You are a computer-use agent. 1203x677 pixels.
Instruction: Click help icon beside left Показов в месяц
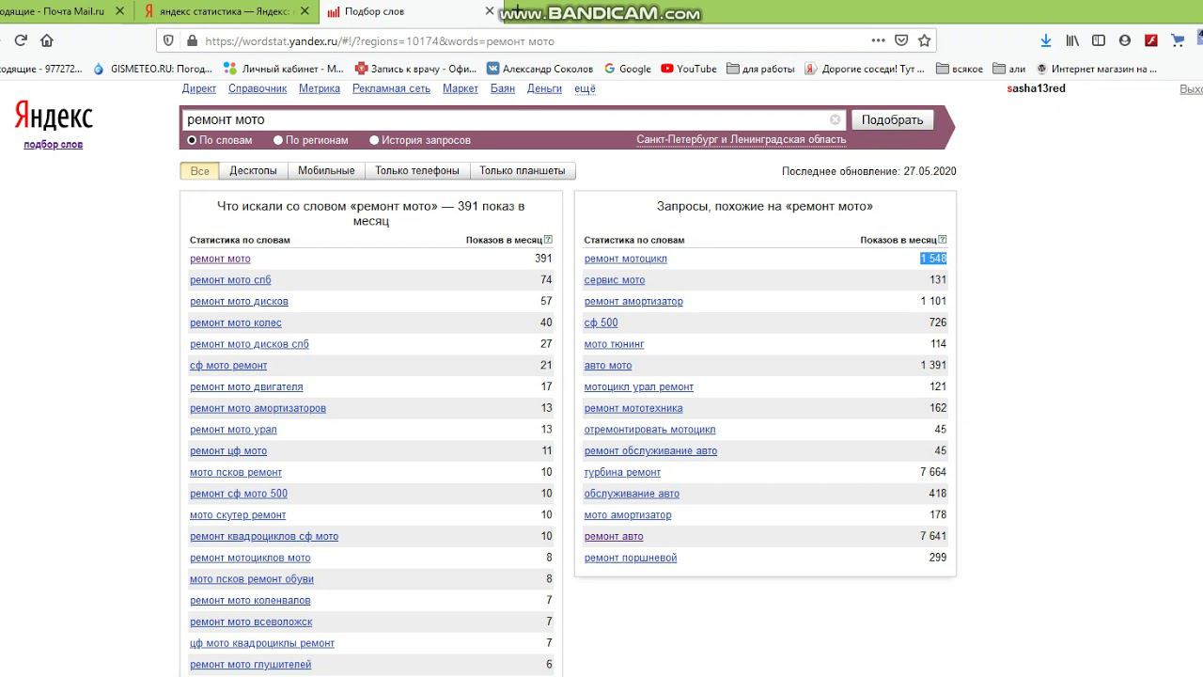tap(548, 240)
